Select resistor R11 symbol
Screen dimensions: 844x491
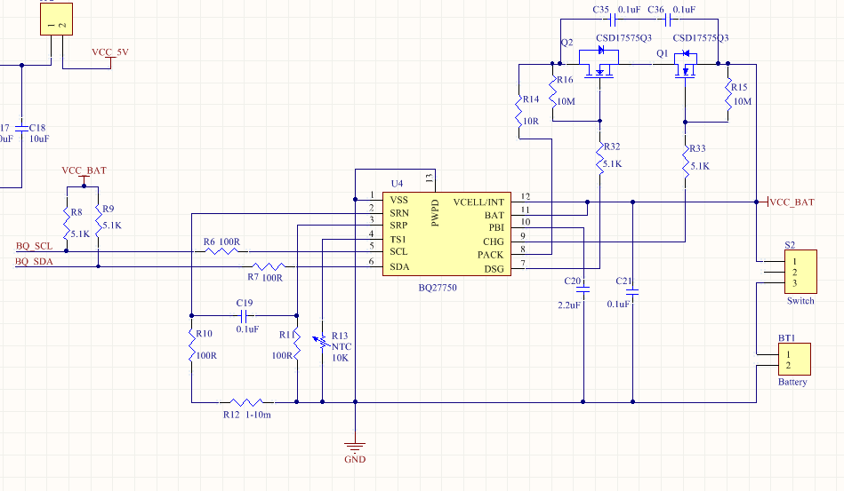point(296,344)
